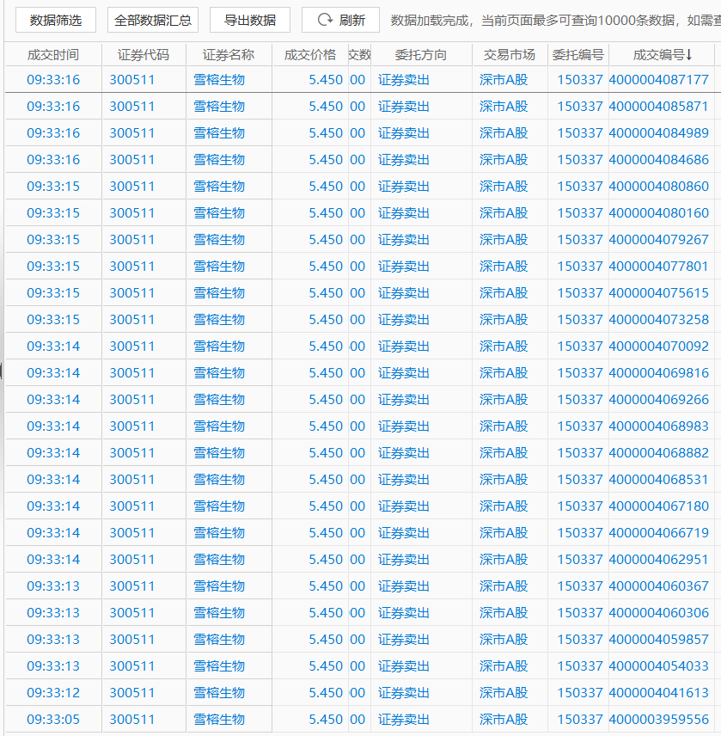721x736 pixels.
Task: Select row with 成交编号 4000004084686
Action: [360, 160]
